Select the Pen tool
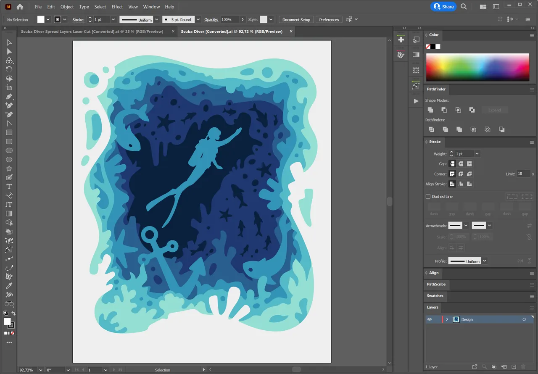The width and height of the screenshot is (538, 374). click(9, 97)
